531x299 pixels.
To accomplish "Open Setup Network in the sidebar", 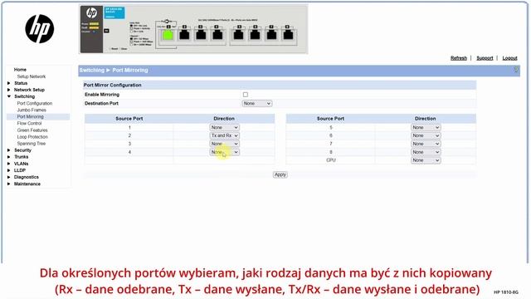I will click(32, 76).
